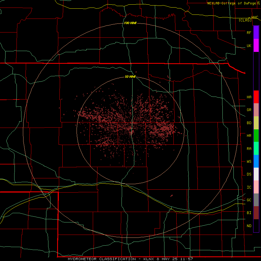Click the RA legend label
Screen dimensions: 261x261
click(x=249, y=149)
